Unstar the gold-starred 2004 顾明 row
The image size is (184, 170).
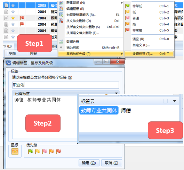click(x=13, y=18)
